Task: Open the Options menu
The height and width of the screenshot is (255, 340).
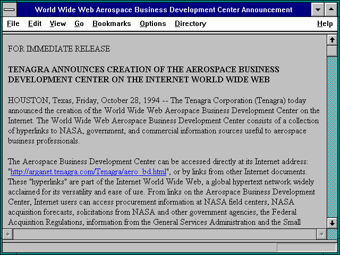Action: [x=152, y=23]
